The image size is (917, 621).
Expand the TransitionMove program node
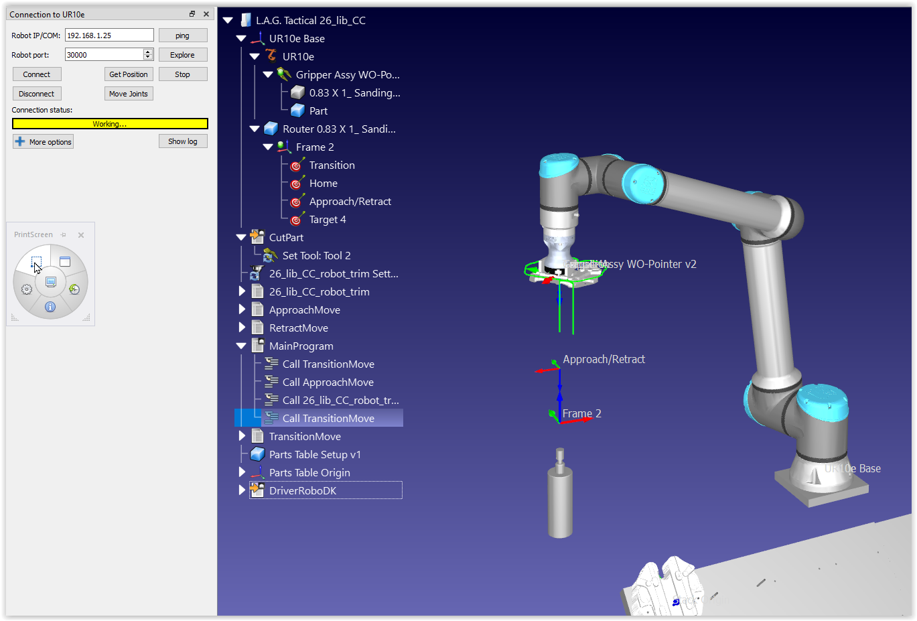tap(242, 436)
